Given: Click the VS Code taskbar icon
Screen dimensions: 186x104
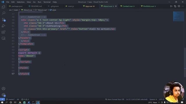Looking at the screenshot, I should (x=38, y=102).
